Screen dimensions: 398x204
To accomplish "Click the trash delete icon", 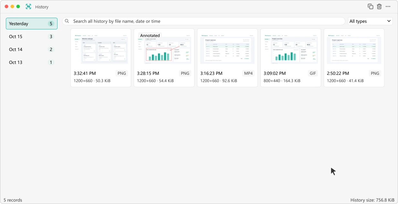I will 379,6.
